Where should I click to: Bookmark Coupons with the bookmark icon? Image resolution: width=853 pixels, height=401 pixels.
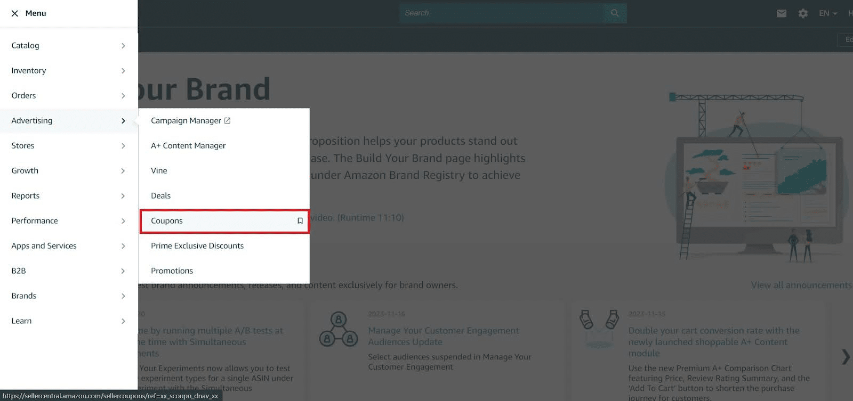tap(300, 221)
